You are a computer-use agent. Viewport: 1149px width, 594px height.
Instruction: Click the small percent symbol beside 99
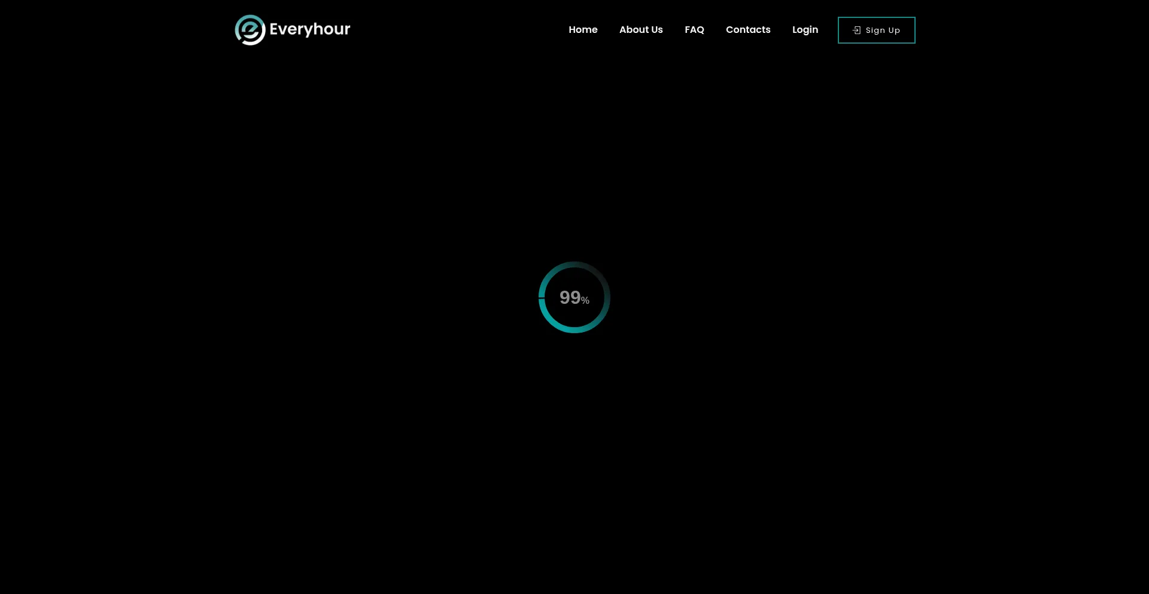pos(585,301)
